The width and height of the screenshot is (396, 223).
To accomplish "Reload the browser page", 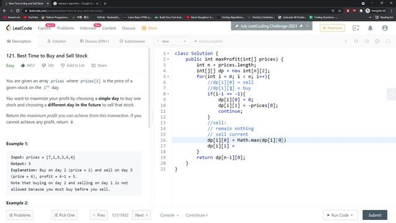I will click(18, 11).
